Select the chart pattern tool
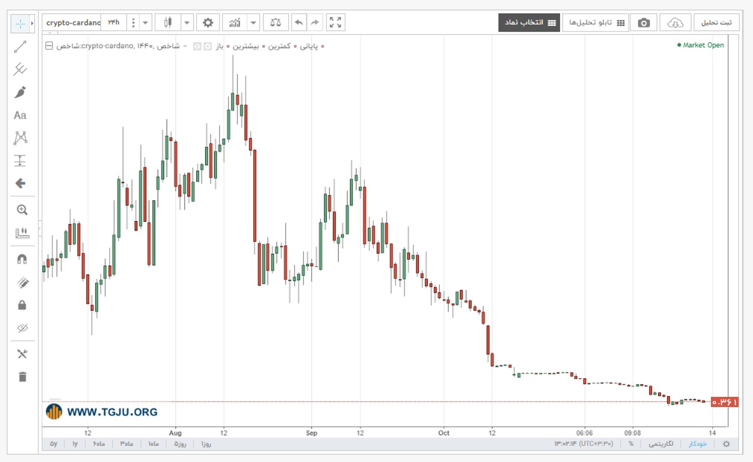 pyautogui.click(x=20, y=138)
